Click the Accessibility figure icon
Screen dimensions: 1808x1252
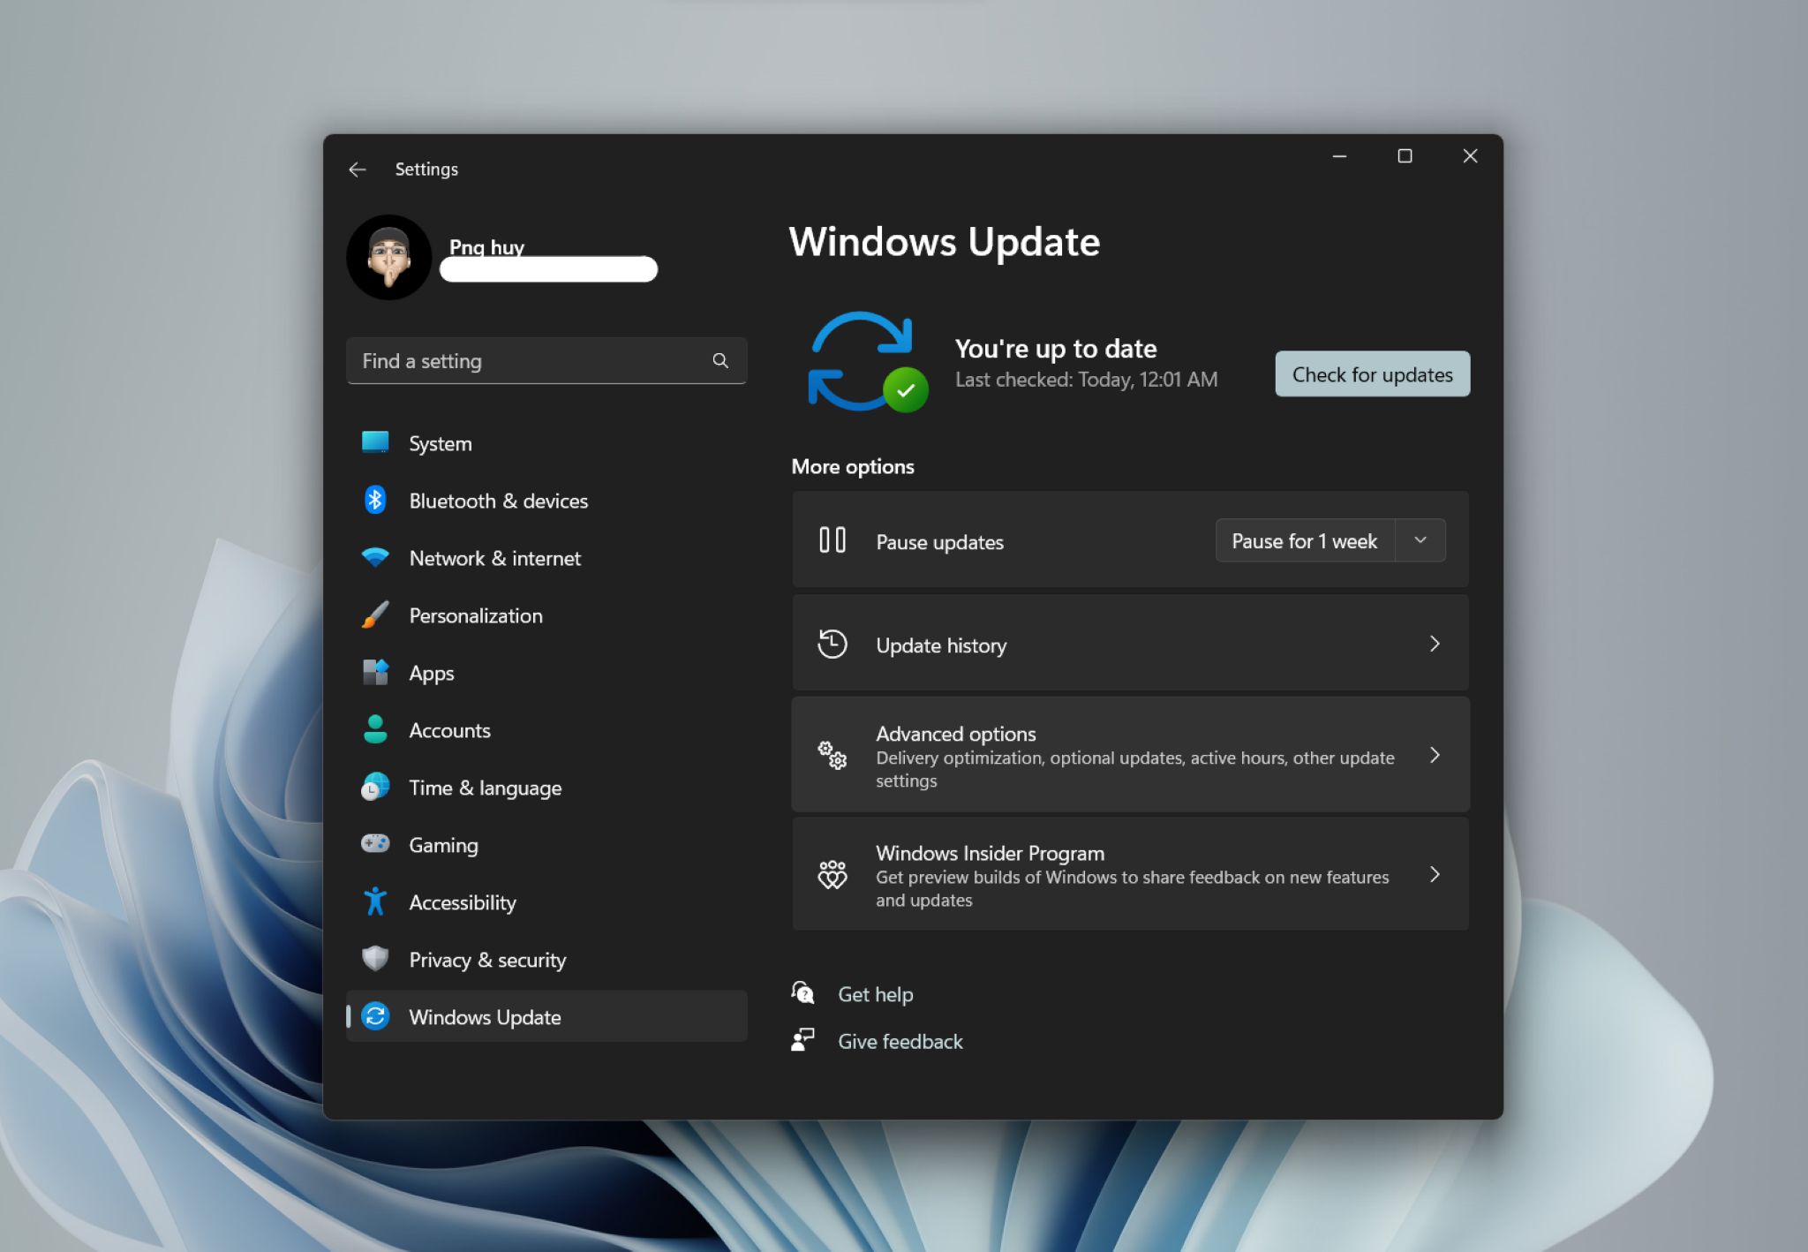[375, 901]
